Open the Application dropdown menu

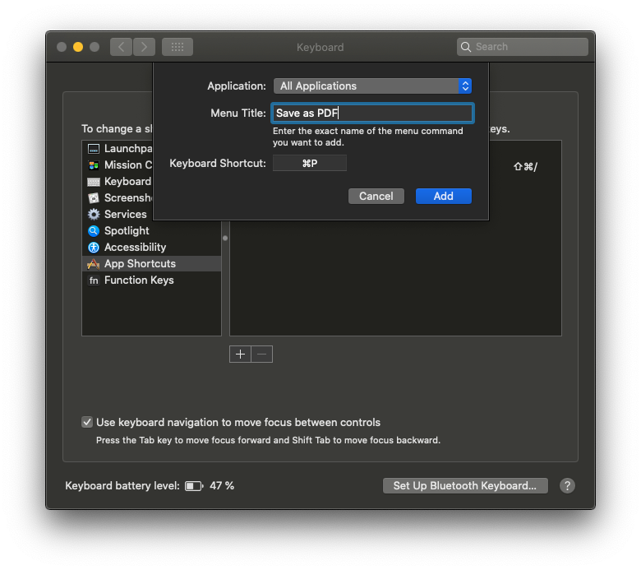coord(372,86)
